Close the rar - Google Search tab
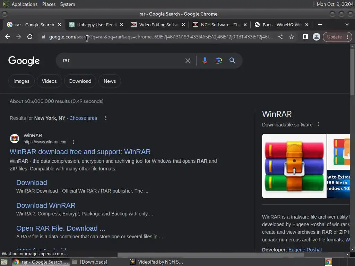 [x=60, y=25]
